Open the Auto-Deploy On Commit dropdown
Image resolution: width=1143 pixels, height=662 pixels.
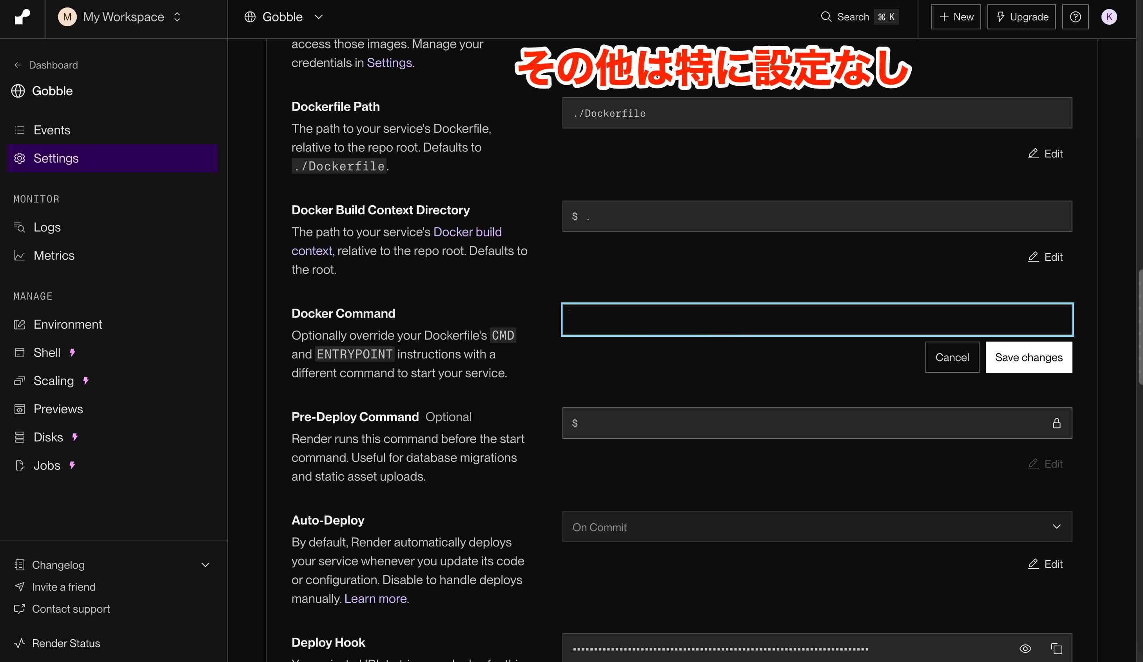[817, 527]
